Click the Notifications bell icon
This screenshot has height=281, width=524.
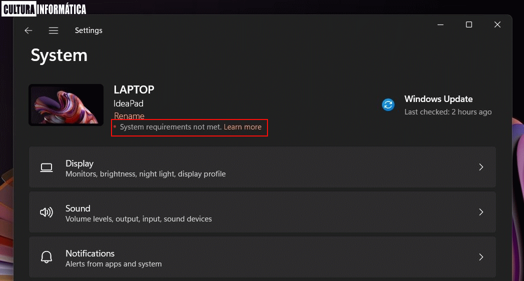coord(46,257)
